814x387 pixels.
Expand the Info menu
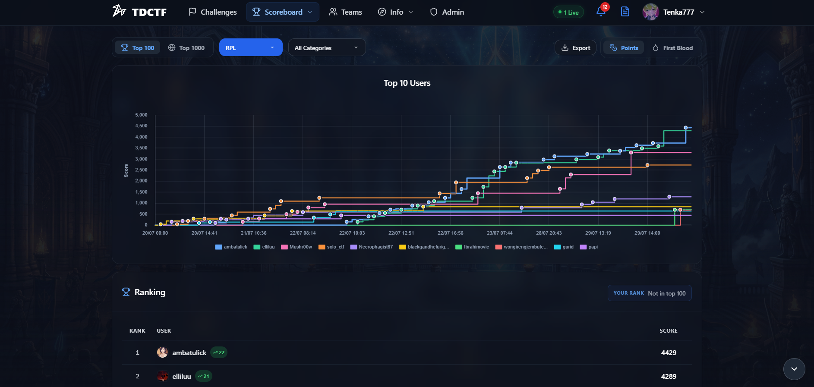pos(396,12)
